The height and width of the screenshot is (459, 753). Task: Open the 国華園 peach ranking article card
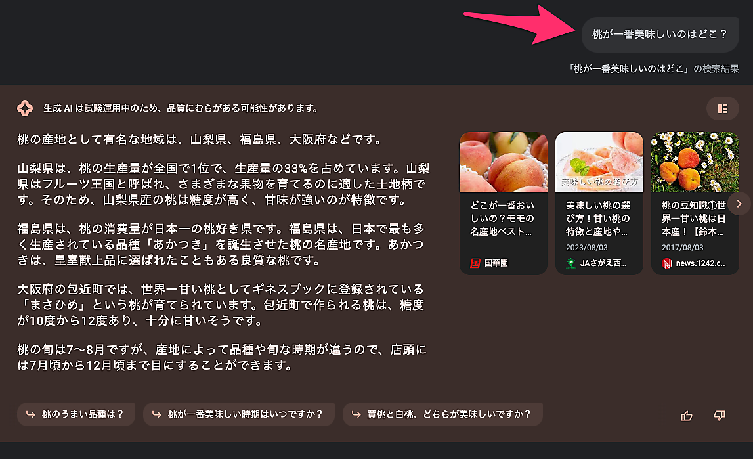pos(504,204)
